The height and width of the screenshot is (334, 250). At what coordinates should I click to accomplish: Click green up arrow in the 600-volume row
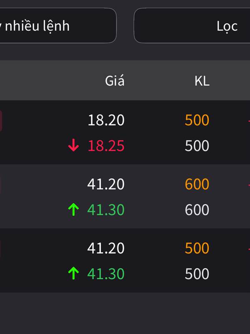tap(73, 210)
